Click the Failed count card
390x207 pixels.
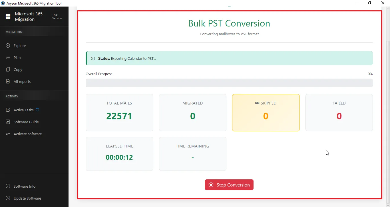339,112
